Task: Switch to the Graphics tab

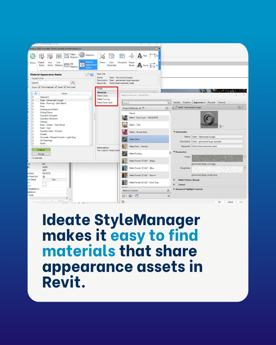Action: click(187, 102)
